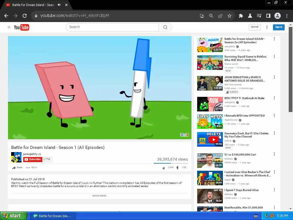Viewport: 293px width, 220px height.
Task: Open the More options below the video
Action: click(31, 167)
